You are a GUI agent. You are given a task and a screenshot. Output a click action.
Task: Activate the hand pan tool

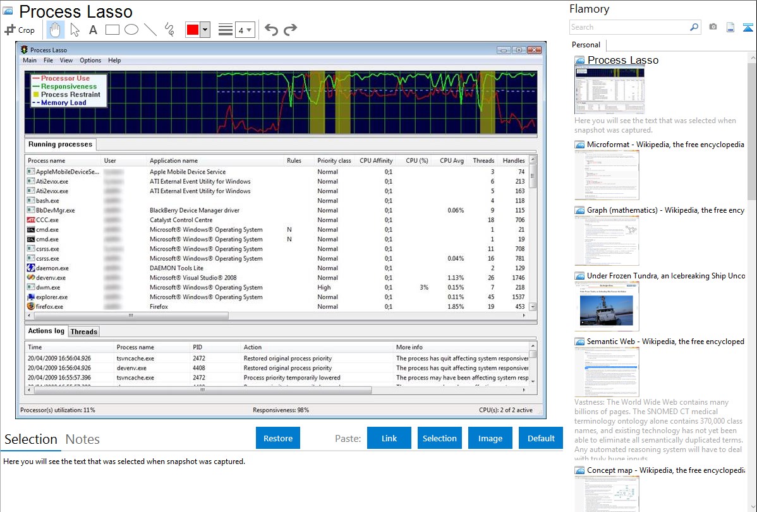coord(56,30)
